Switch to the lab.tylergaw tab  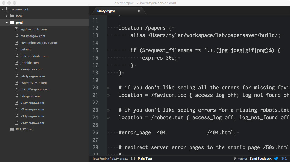(x=106, y=11)
